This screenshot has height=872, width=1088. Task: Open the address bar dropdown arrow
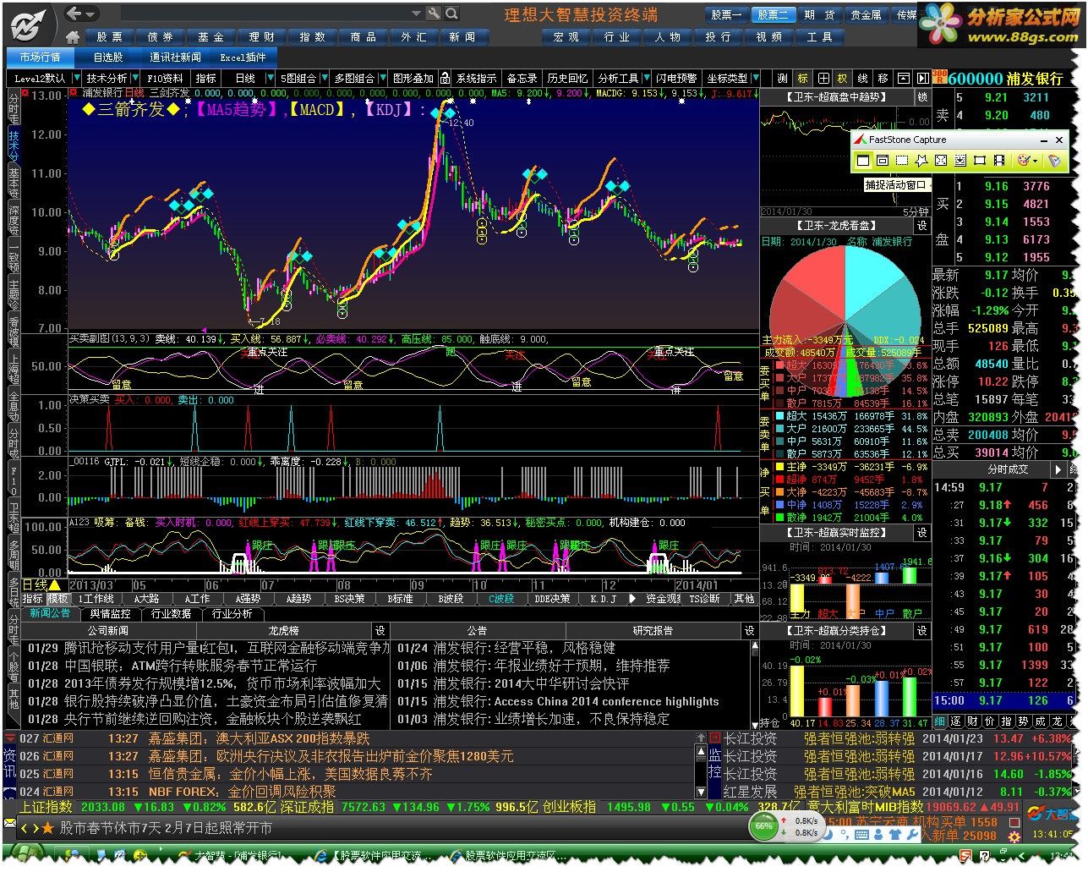(x=416, y=14)
